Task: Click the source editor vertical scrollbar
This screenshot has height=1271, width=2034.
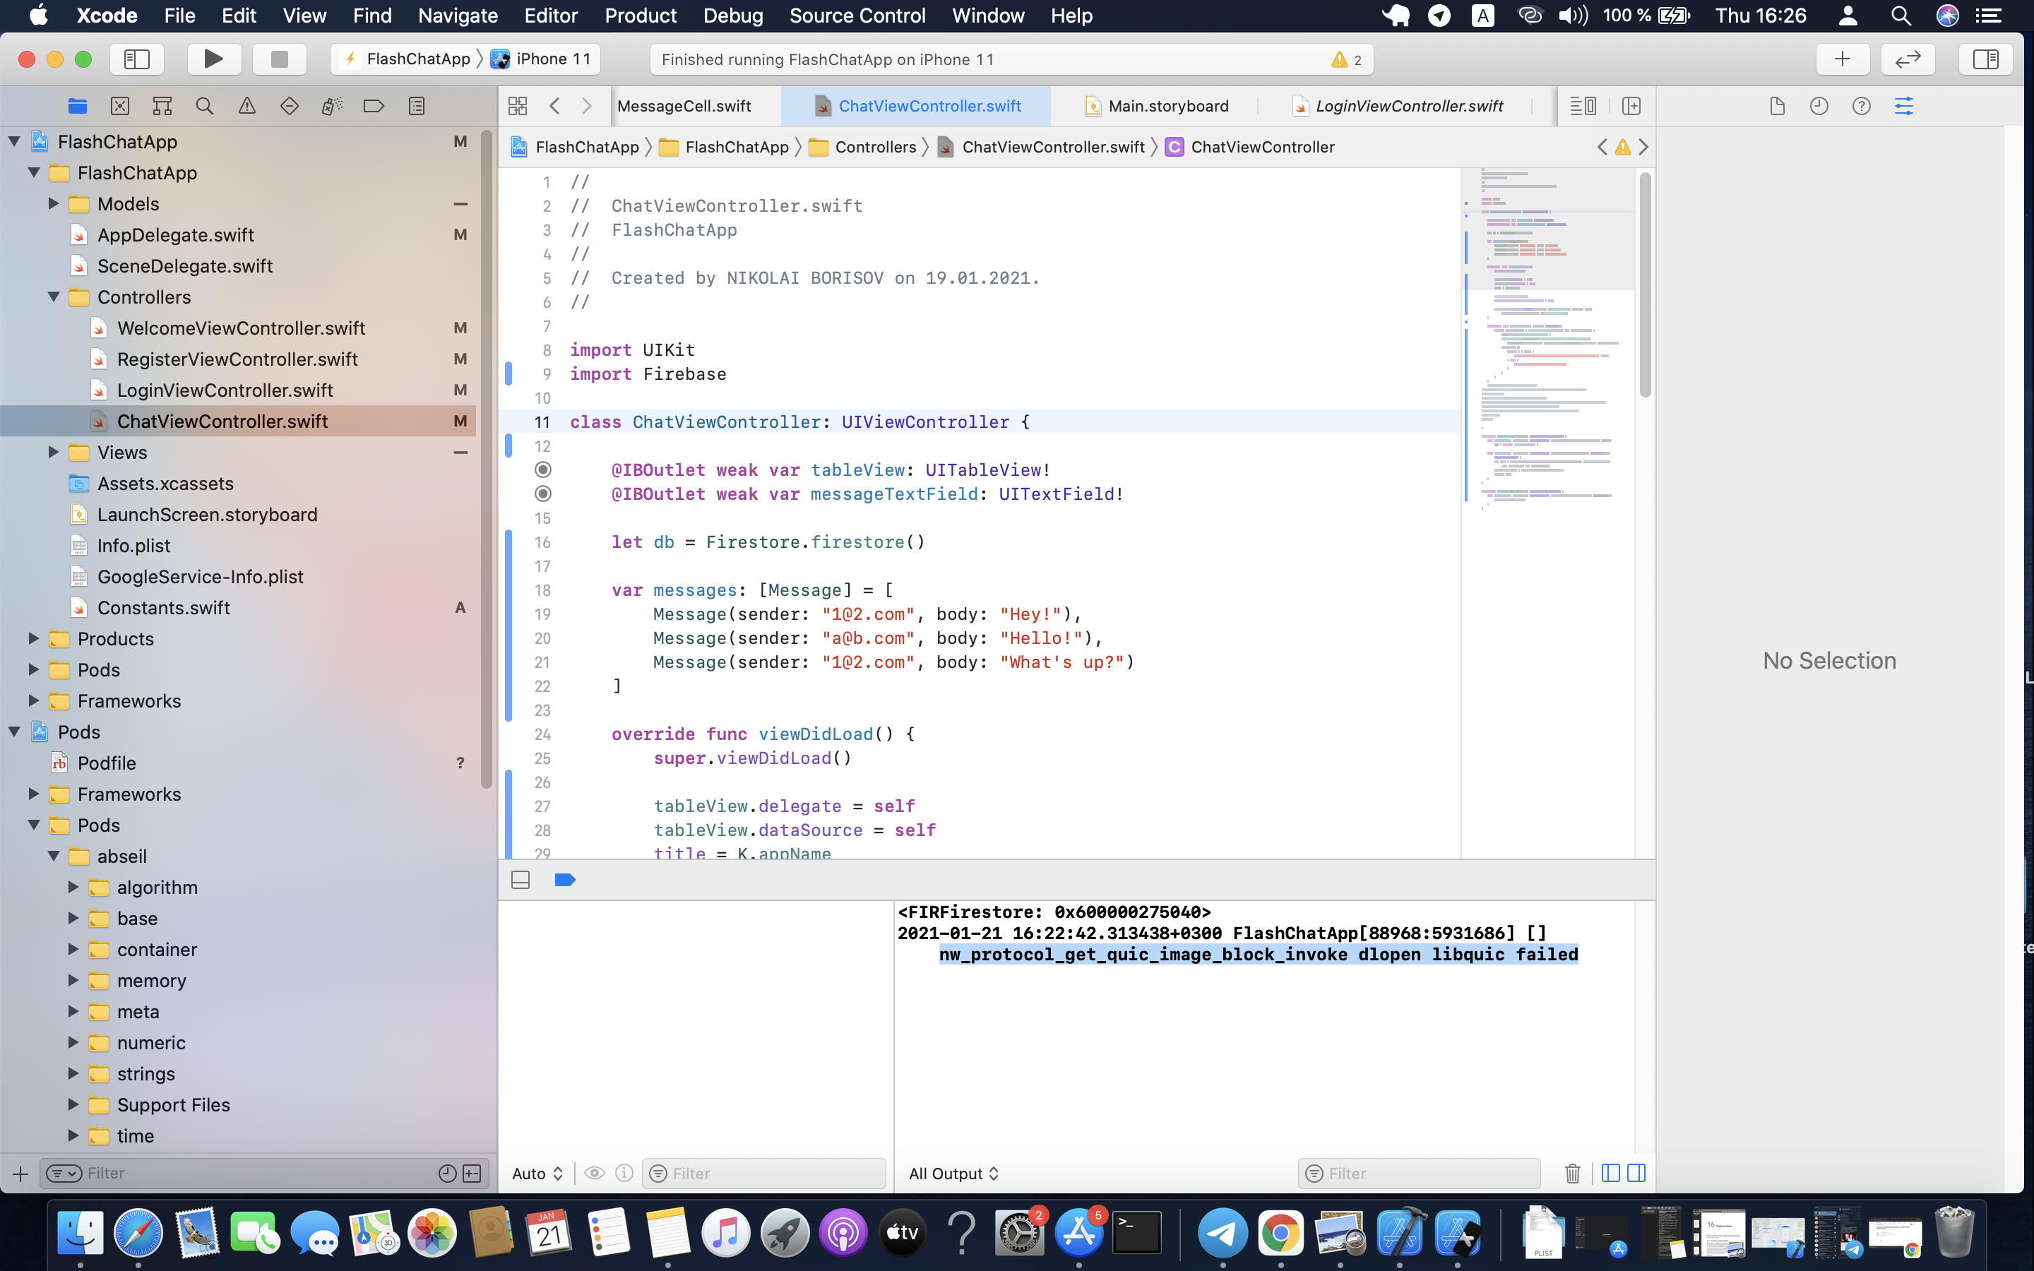Action: (1645, 286)
